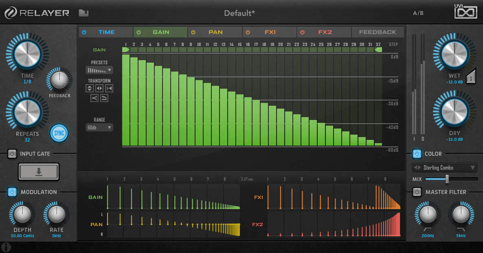
Task: Click the 10.00 Cents depth value
Action: tap(22, 236)
